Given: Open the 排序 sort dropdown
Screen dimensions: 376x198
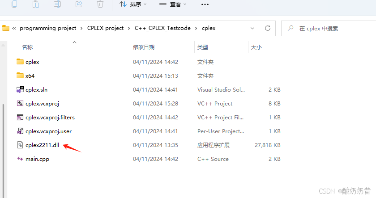Looking at the screenshot, I should (x=133, y=4).
